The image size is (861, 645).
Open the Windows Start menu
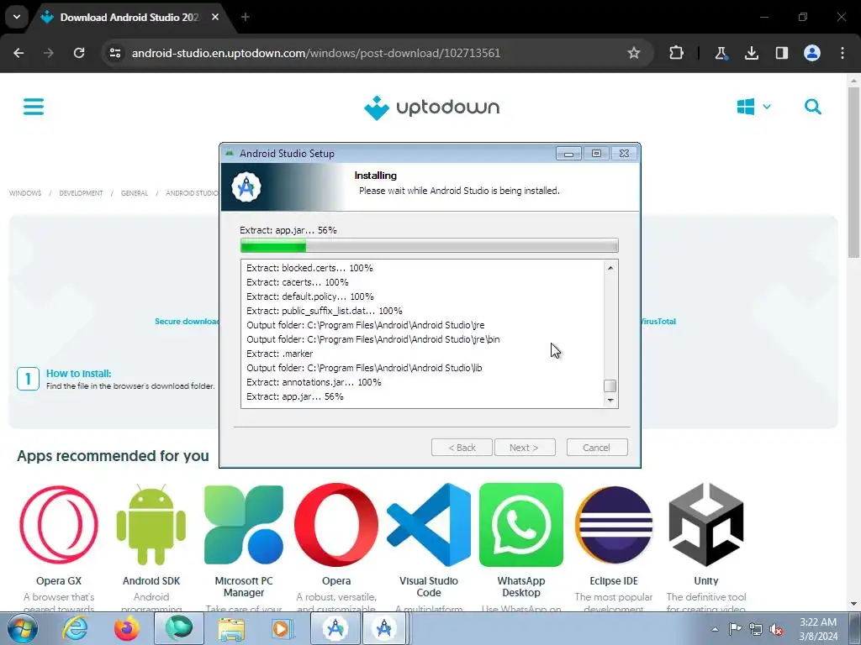22,628
